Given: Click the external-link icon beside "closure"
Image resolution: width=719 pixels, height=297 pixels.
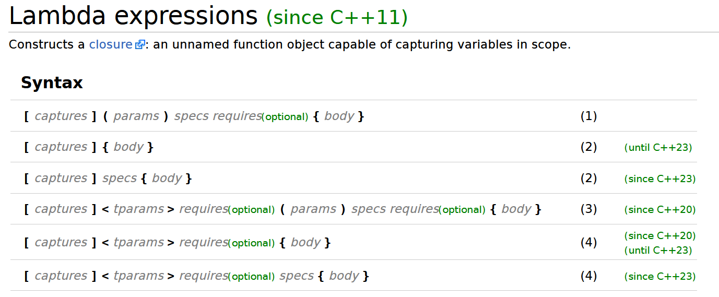Looking at the screenshot, I should coord(139,45).
